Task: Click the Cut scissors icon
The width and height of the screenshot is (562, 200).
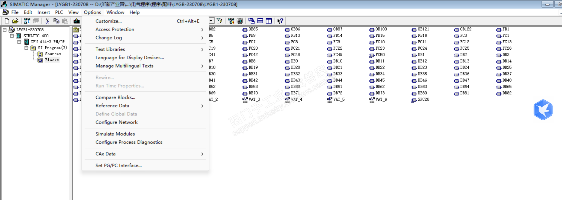Action: pos(47,21)
